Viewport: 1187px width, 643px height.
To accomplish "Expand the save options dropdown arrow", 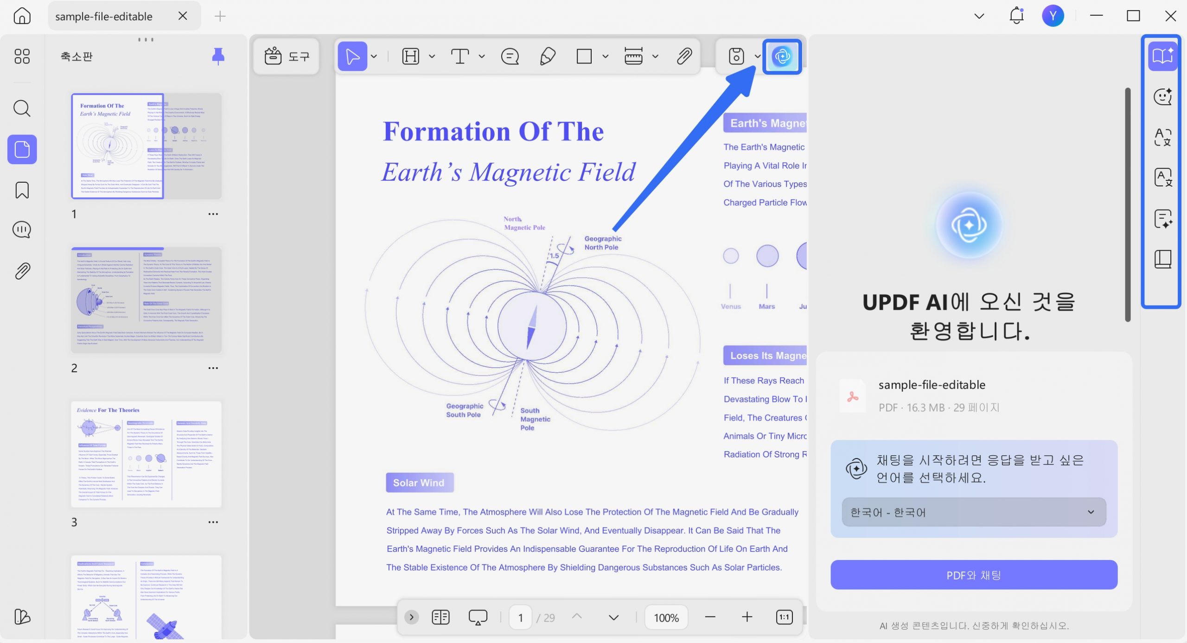I will click(x=757, y=57).
